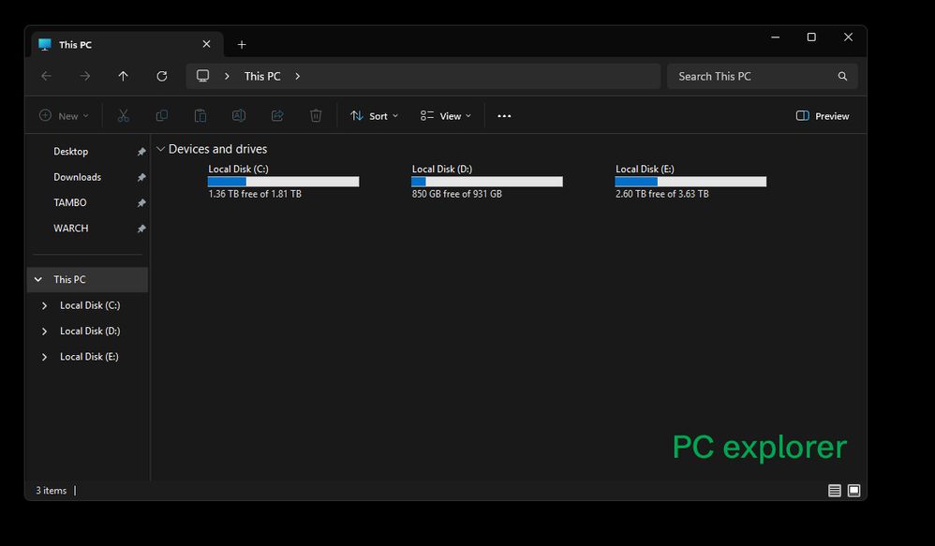This screenshot has height=546, width=935.
Task: Unpin TAMBO using its pin icon
Action: point(141,203)
